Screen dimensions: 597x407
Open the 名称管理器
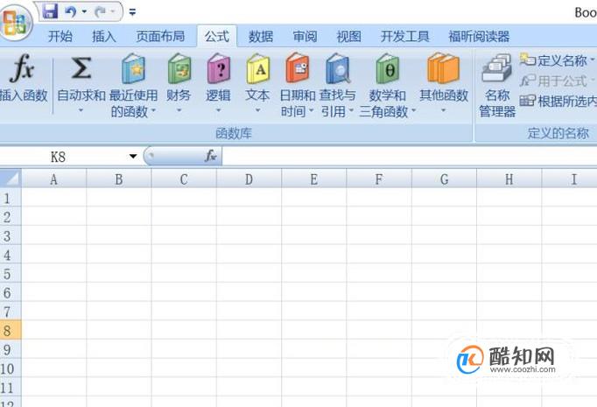(x=497, y=86)
